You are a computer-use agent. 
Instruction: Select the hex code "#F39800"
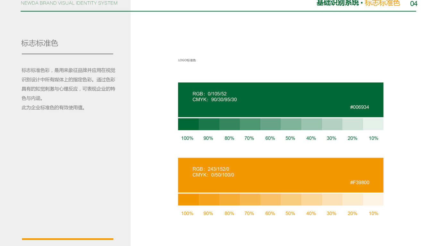[359, 183]
